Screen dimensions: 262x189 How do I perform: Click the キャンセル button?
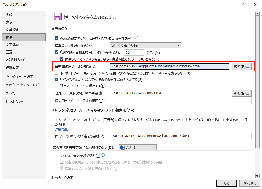[250, 183]
